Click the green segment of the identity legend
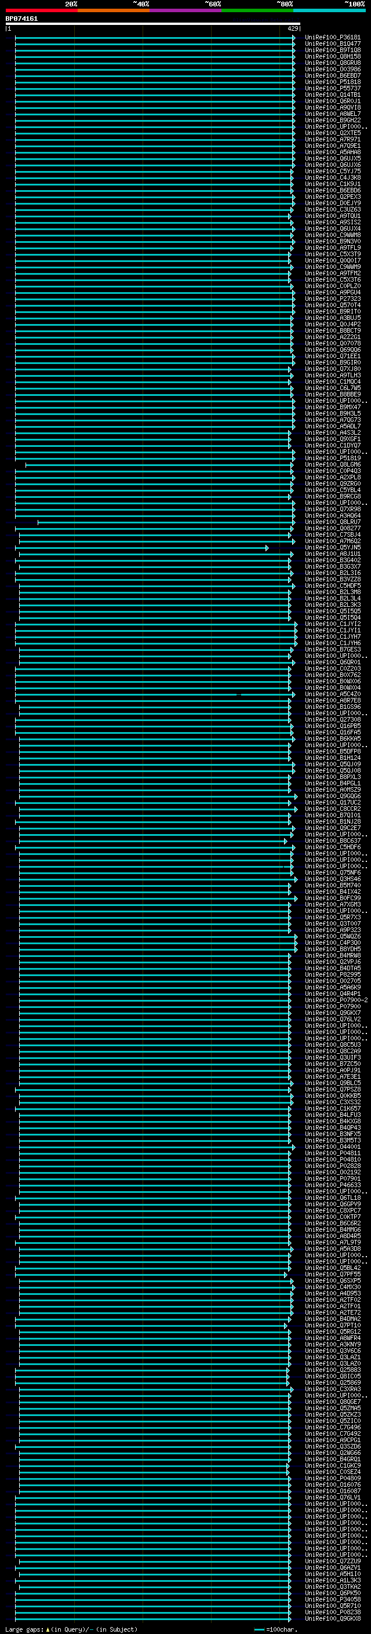This screenshot has width=371, height=1634. (257, 10)
